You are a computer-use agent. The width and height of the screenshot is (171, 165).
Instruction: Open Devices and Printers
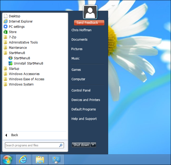pos(86,100)
